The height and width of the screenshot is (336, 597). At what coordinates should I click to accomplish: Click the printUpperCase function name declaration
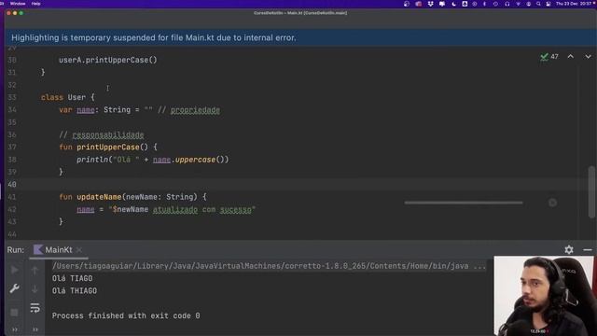tap(108, 147)
